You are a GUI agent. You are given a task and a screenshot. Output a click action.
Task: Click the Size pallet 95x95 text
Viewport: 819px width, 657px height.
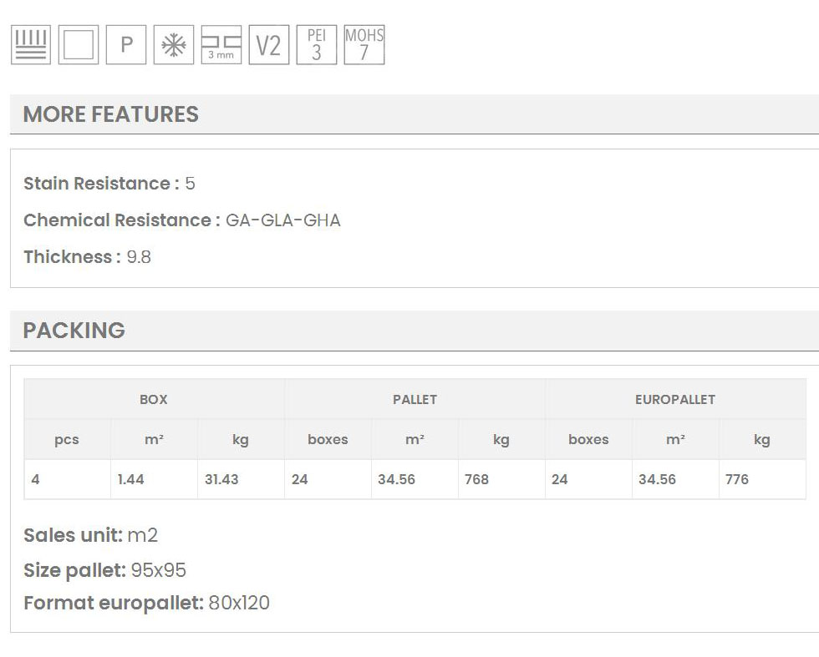(104, 571)
